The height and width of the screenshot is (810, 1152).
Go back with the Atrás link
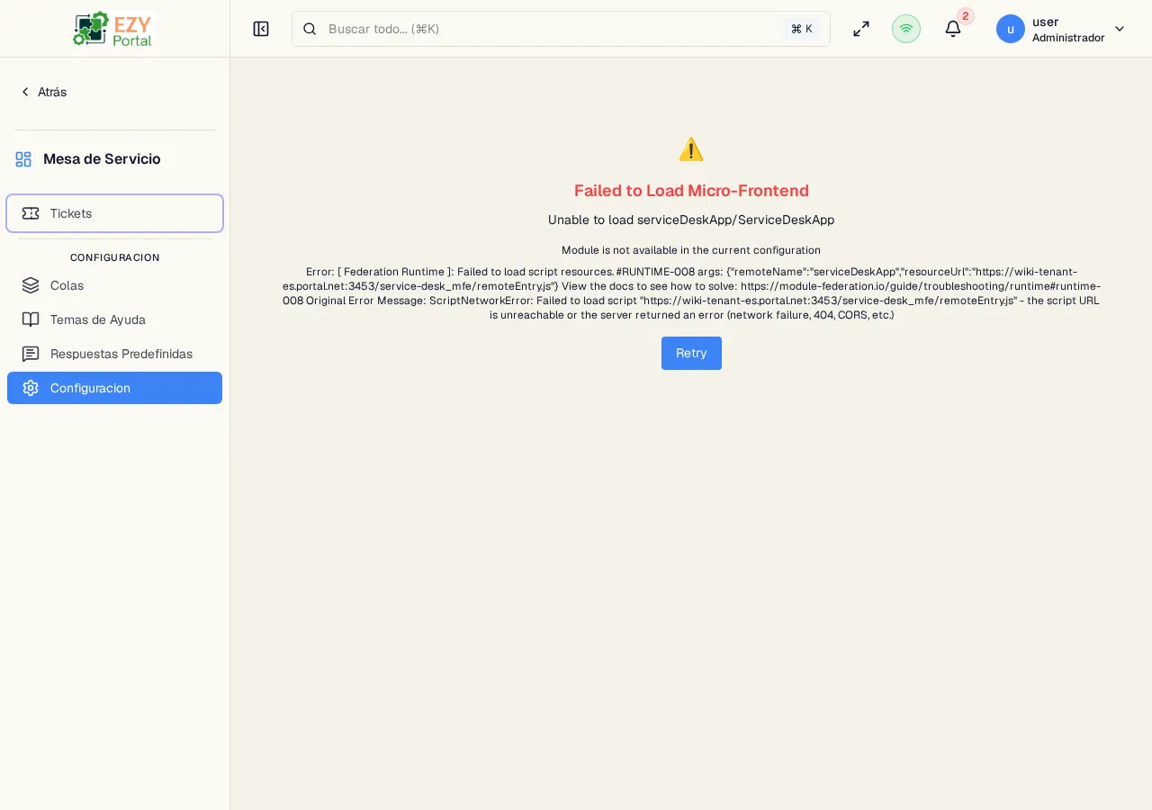(43, 92)
